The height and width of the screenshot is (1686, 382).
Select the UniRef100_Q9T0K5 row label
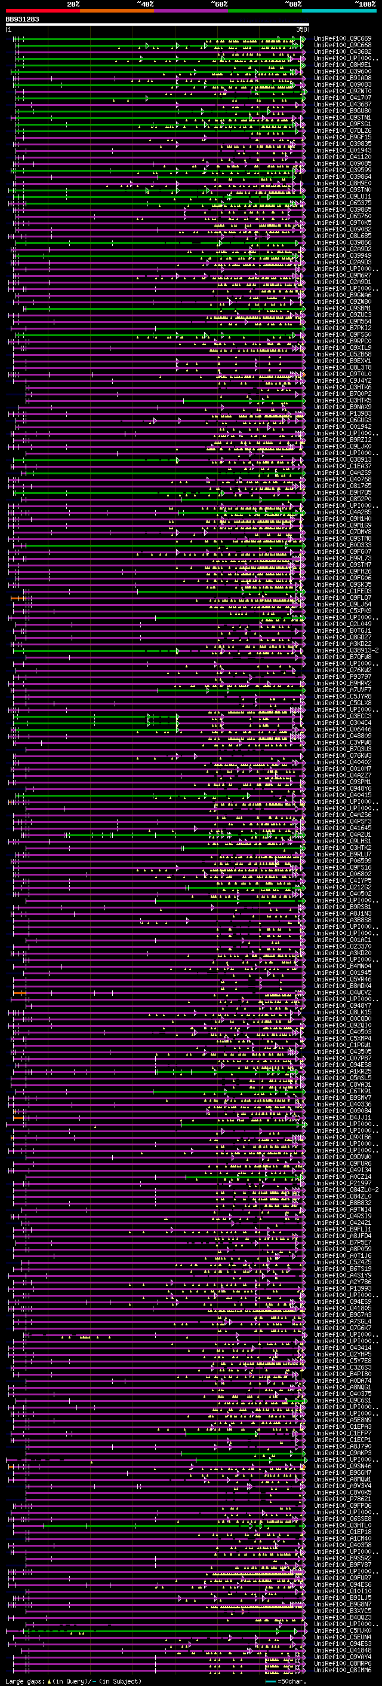pos(343,222)
